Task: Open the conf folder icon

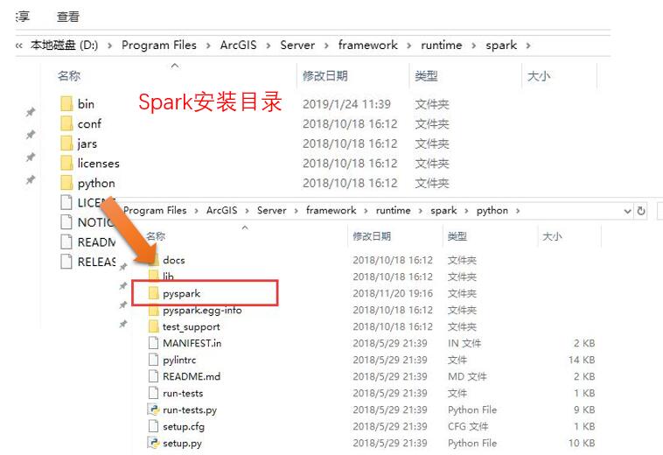Action: 66,123
